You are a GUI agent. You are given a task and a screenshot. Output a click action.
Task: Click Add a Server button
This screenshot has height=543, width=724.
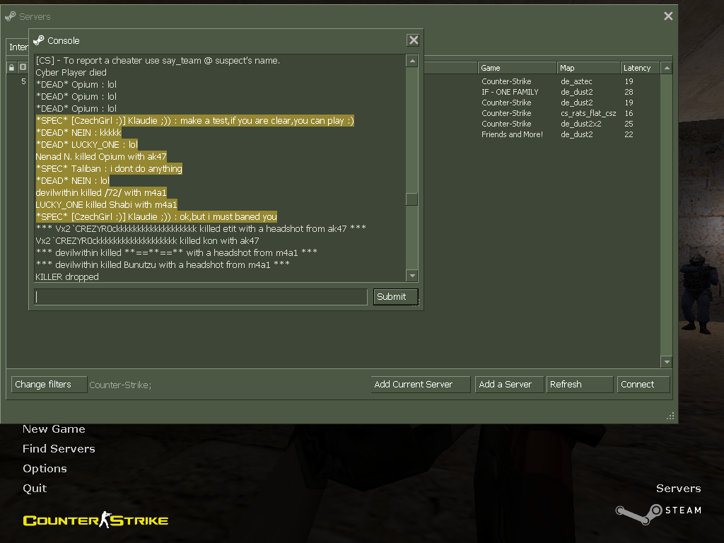(509, 385)
